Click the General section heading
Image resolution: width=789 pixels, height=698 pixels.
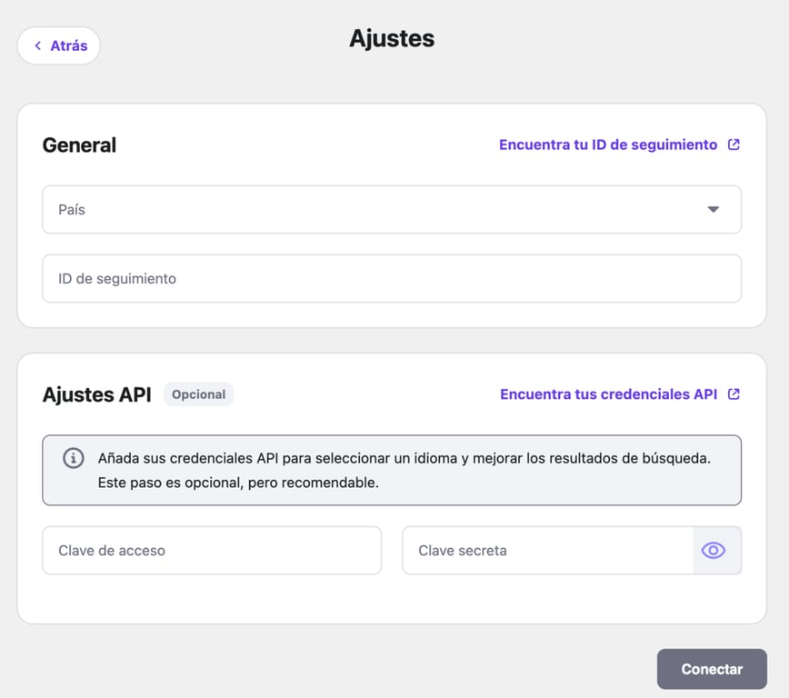pos(79,145)
